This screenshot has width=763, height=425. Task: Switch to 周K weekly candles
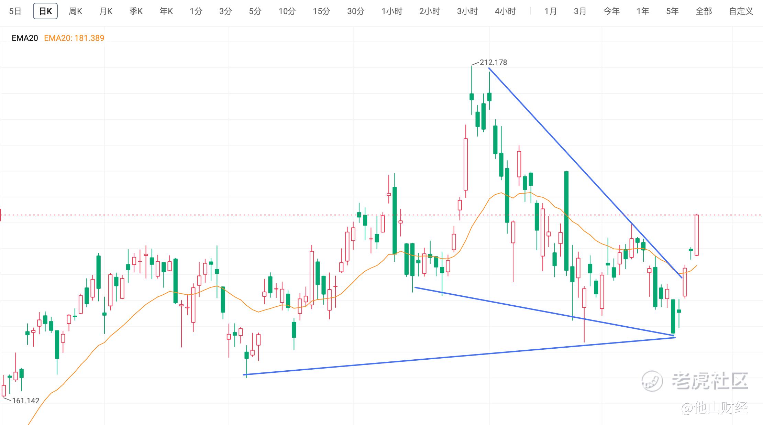point(75,11)
